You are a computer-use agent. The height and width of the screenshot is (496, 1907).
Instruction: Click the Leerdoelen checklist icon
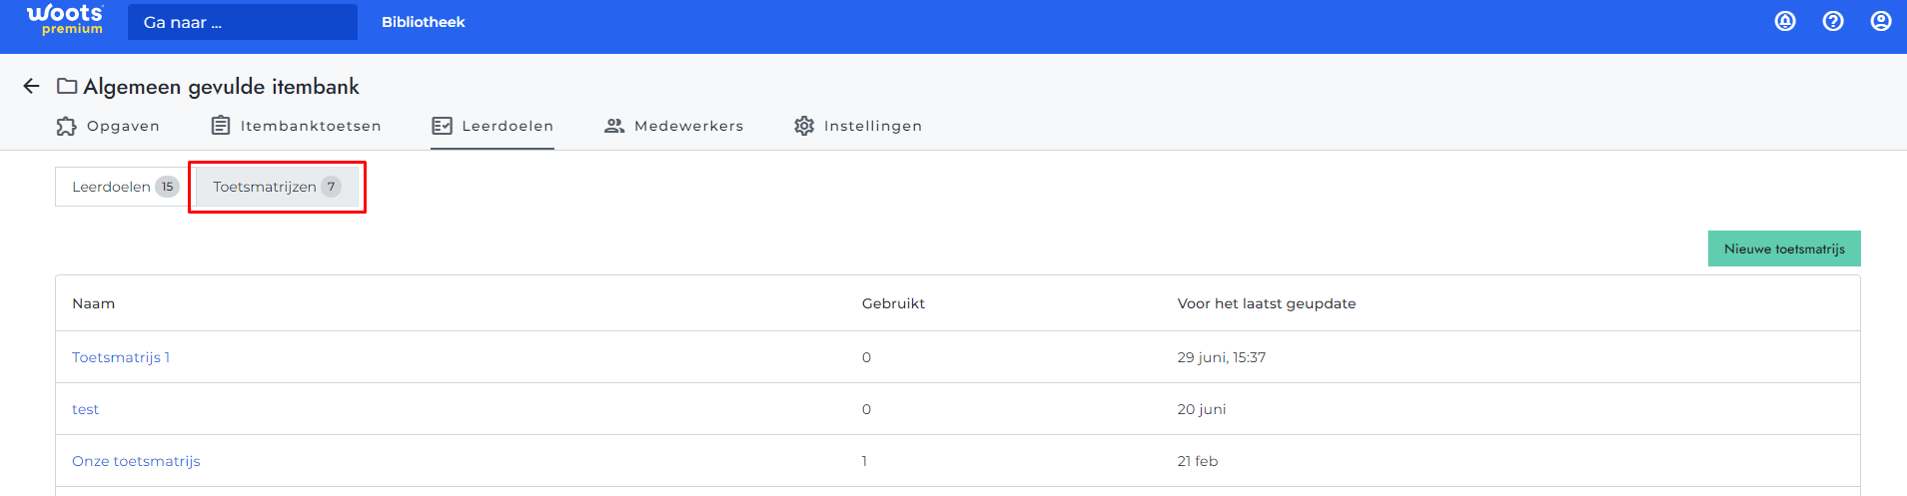coord(442,126)
